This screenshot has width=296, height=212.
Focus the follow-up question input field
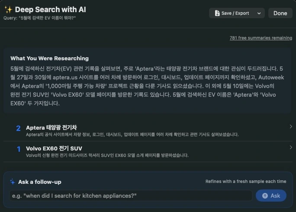pyautogui.click(x=131, y=196)
